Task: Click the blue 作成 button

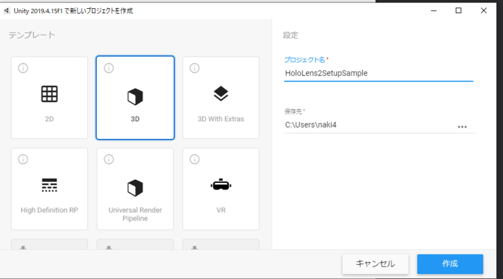Action: [450, 264]
